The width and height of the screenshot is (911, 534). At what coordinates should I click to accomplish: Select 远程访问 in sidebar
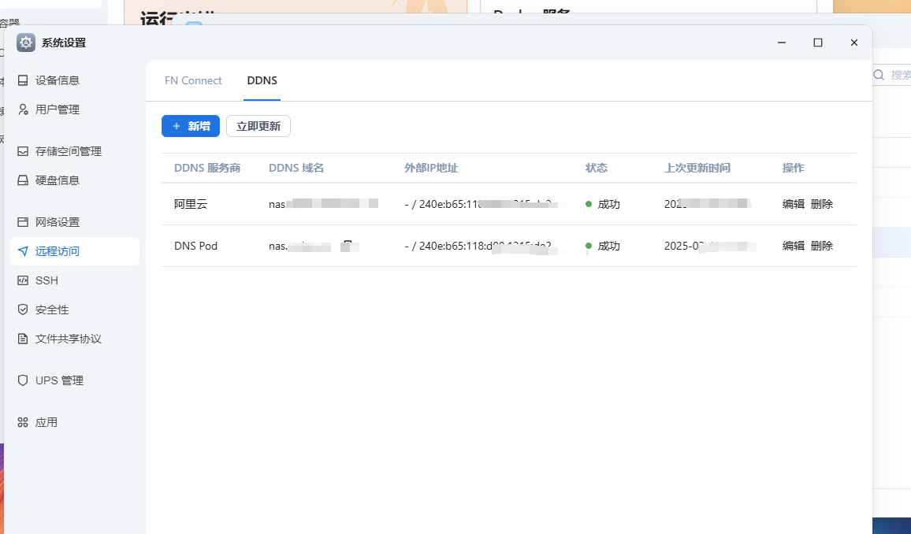pos(74,250)
